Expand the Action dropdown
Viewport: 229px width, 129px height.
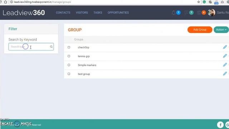pyautogui.click(x=221, y=30)
